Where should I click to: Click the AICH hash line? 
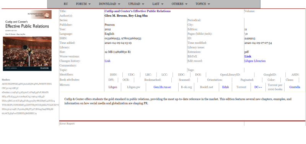[27, 84]
